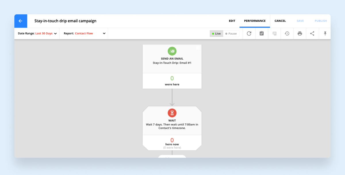Switch campaign status to Pause

click(231, 34)
